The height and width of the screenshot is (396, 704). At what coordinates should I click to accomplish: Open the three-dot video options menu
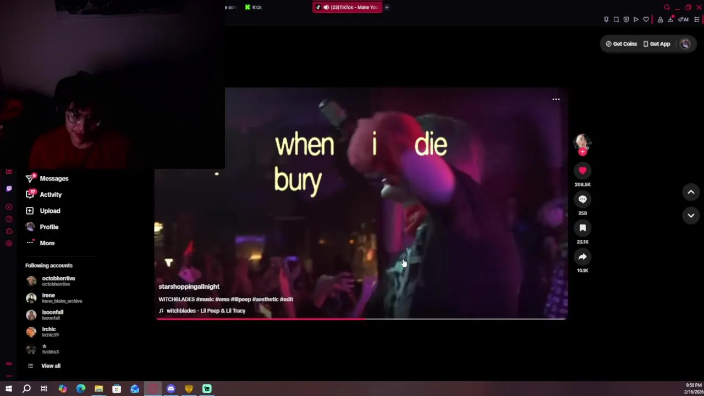click(x=556, y=100)
